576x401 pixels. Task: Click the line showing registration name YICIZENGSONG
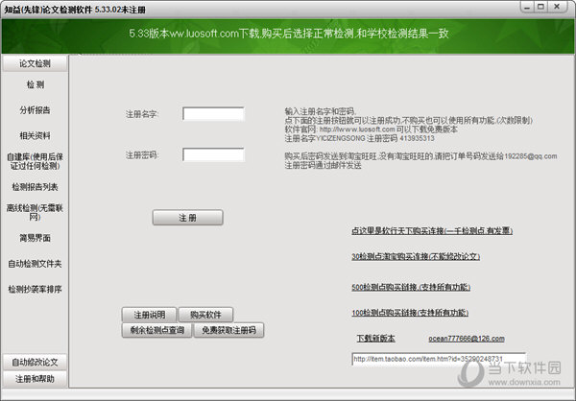360,138
